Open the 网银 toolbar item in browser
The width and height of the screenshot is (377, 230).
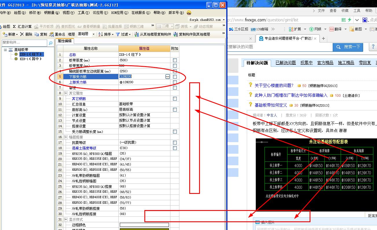point(315,29)
